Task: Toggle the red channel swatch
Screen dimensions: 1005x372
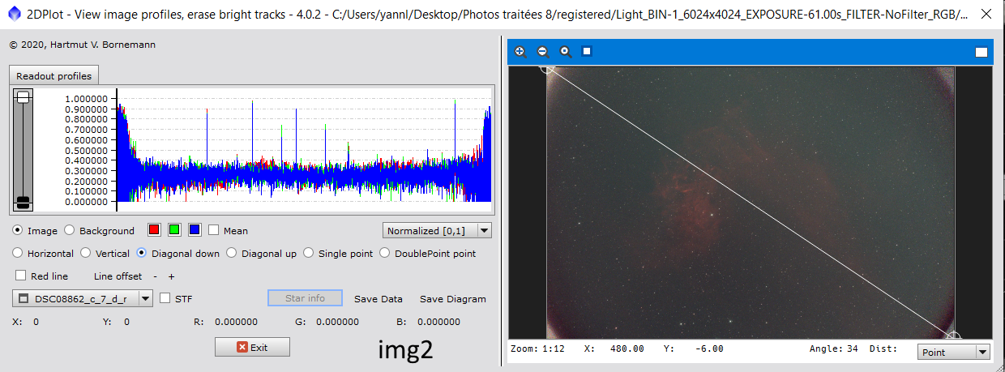Action: [154, 231]
